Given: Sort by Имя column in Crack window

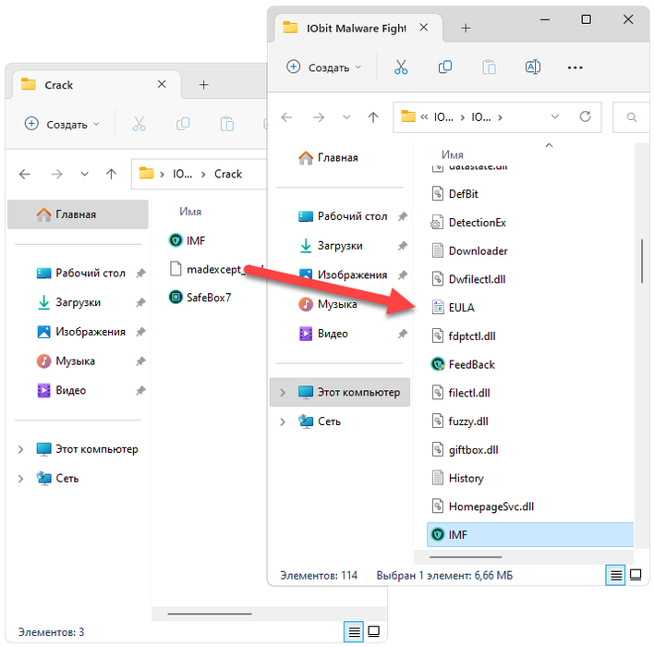Looking at the screenshot, I should point(190,212).
